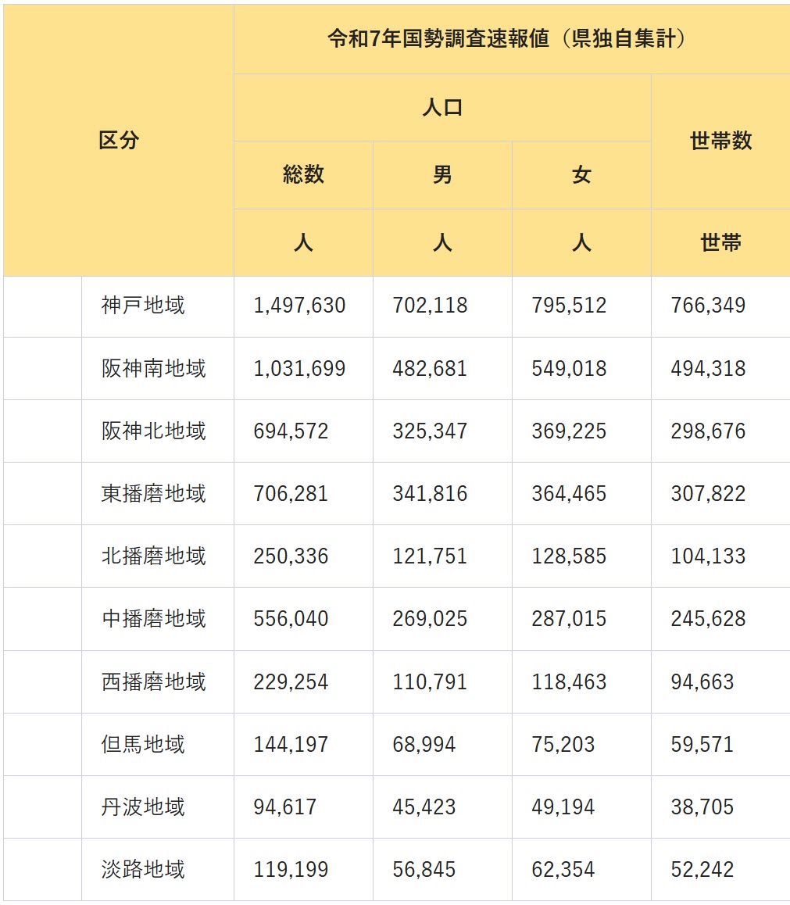Click the value 110,791
This screenshot has height=905, width=790.
click(430, 681)
